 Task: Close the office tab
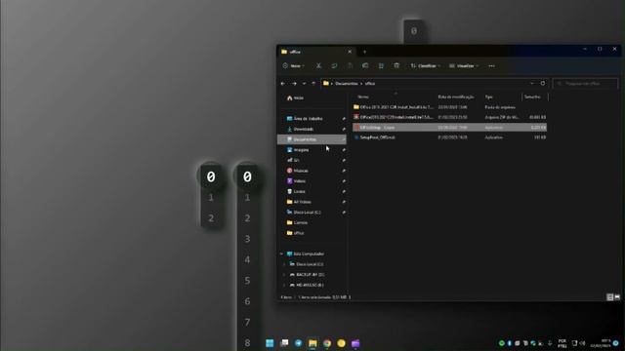[x=350, y=52]
